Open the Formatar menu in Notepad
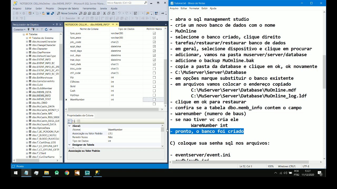 (194, 8)
